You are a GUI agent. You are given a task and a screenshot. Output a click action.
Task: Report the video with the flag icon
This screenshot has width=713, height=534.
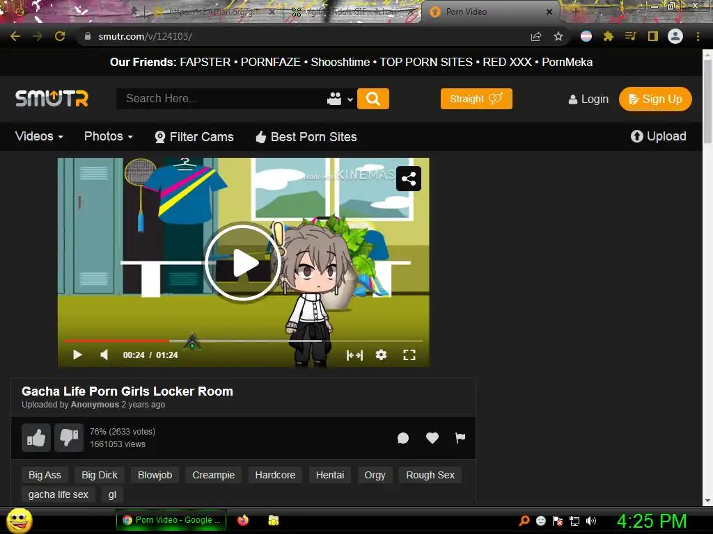pos(460,438)
